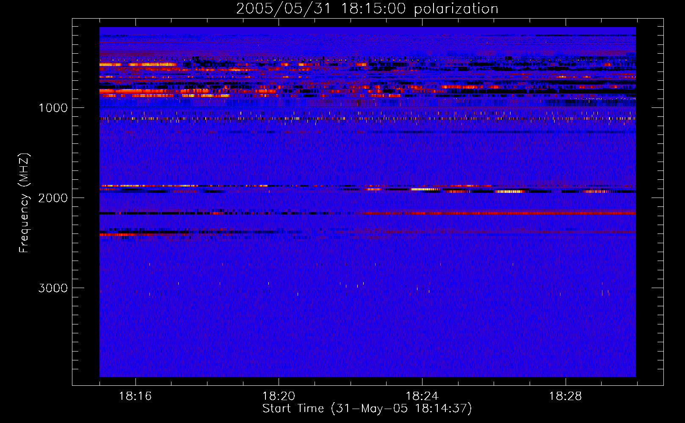Click the 'Frequency (MHZ)' axis label
Image resolution: width=685 pixels, height=423 pixels.
(24, 203)
